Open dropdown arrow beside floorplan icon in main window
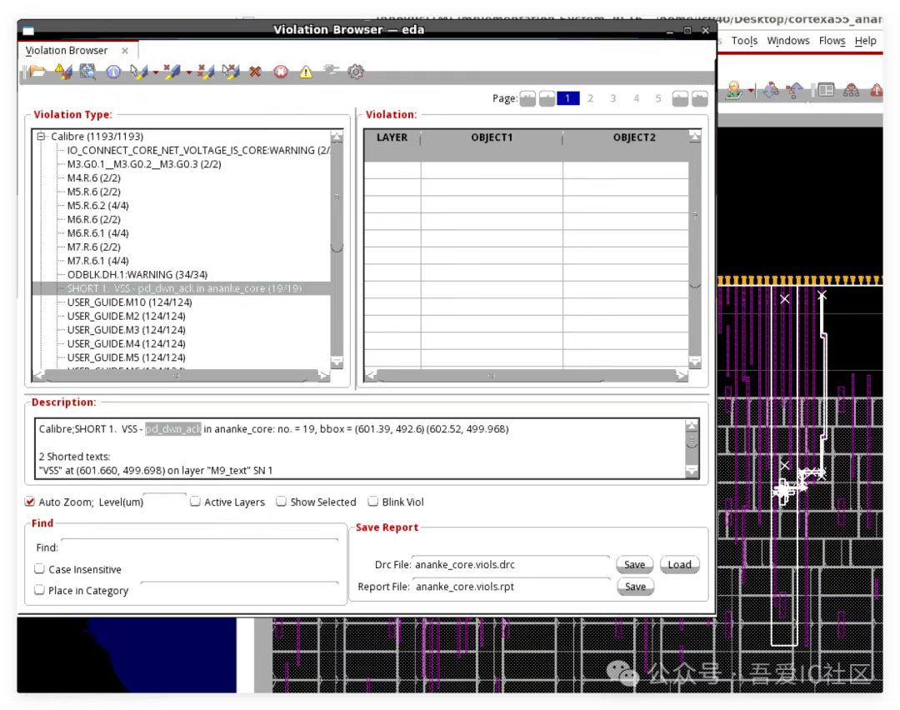The image size is (900, 710). tap(751, 90)
